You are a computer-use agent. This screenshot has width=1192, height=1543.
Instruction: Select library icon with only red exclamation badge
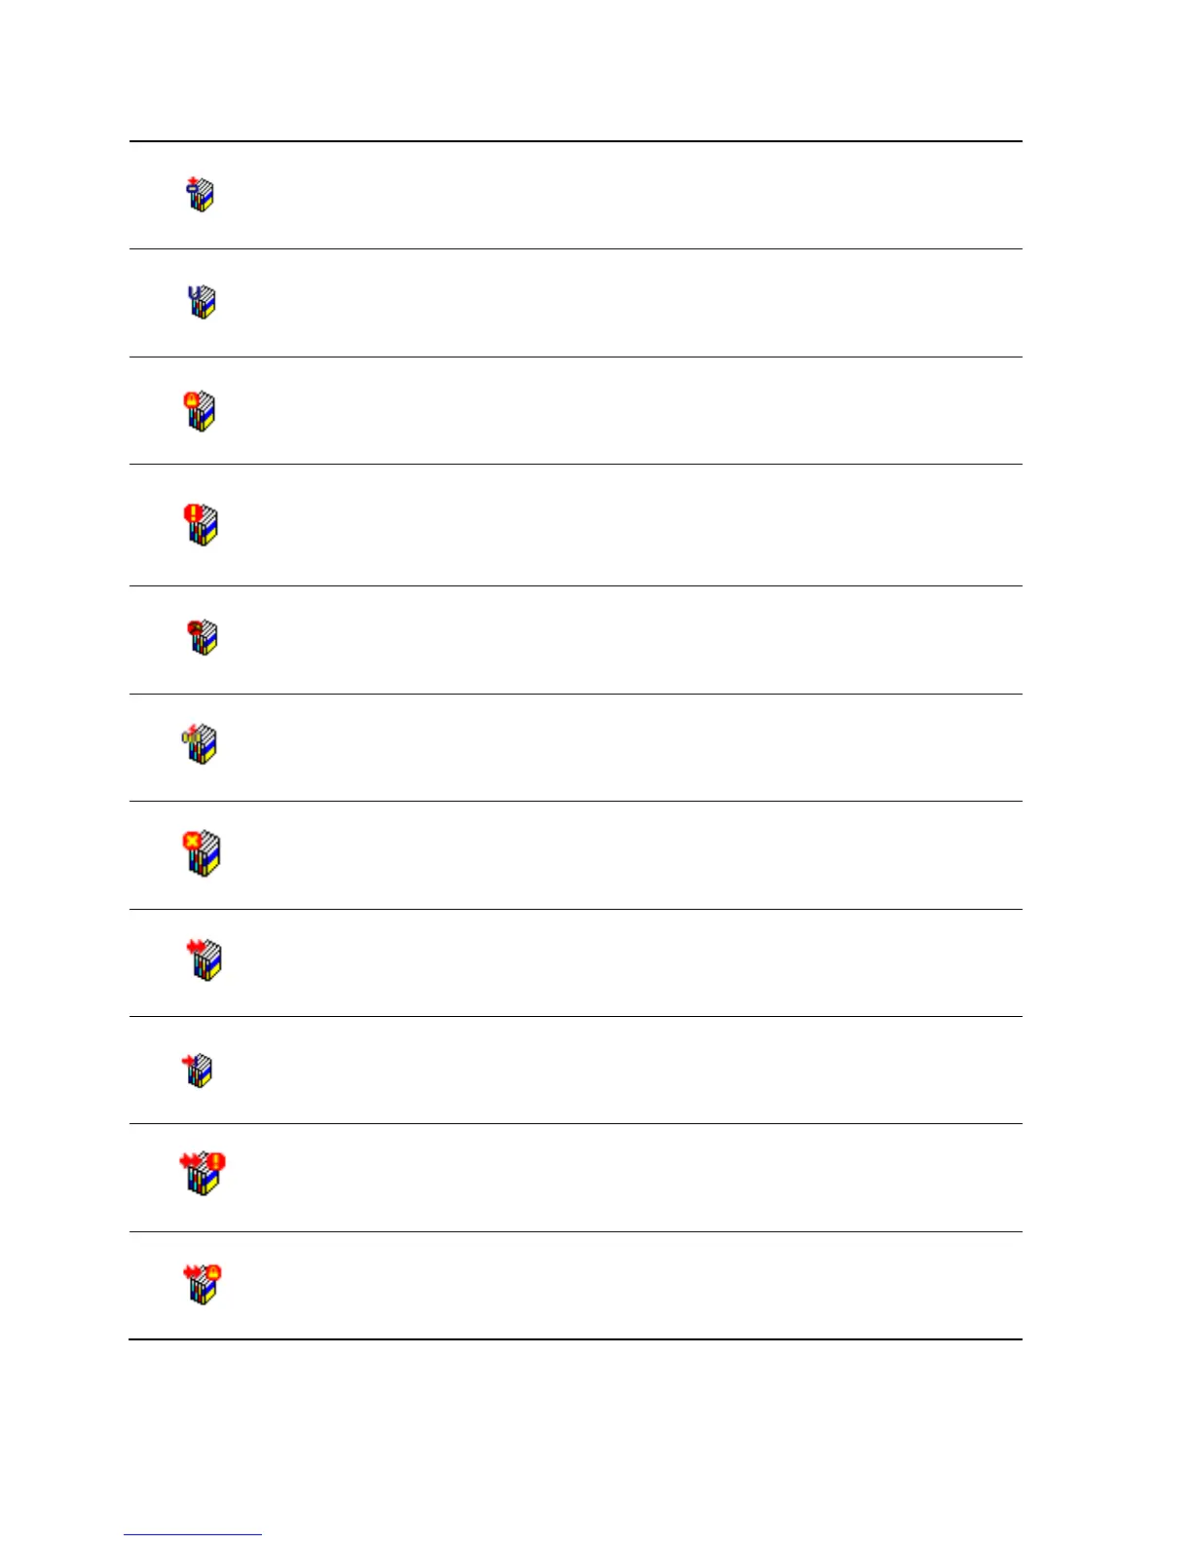tap(202, 525)
